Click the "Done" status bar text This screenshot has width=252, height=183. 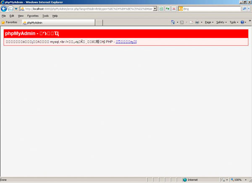tap(3, 180)
